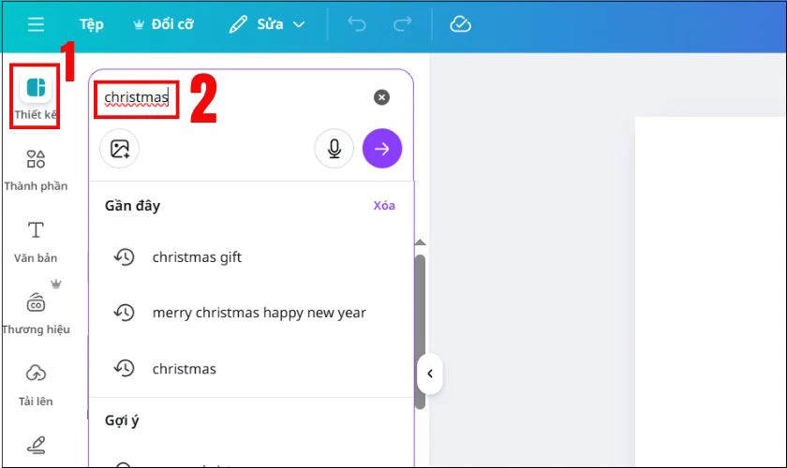Add an image to the search
Viewport: 787px width, 468px height.
coord(119,149)
